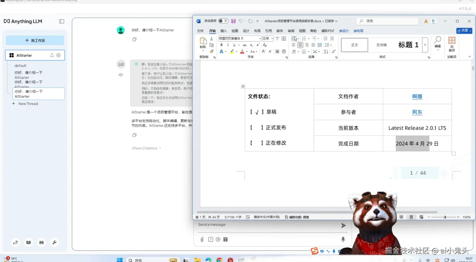Open the Change Case Aa dropdown
Image resolution: width=476 pixels, height=262 pixels.
(253, 52)
